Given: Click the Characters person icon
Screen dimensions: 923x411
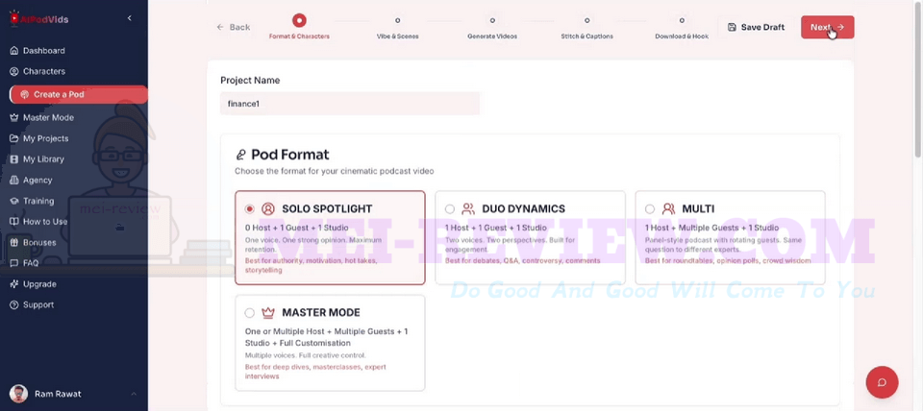Looking at the screenshot, I should point(14,71).
